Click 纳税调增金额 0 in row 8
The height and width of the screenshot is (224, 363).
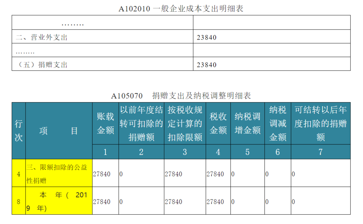[x=233, y=202]
